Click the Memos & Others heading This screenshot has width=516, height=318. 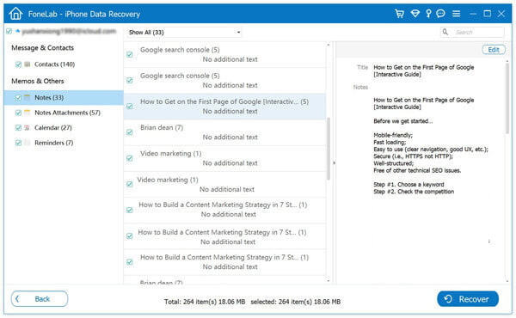[38, 81]
